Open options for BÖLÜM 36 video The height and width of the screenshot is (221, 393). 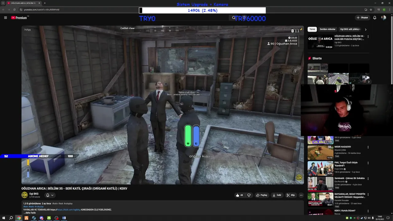click(x=368, y=37)
